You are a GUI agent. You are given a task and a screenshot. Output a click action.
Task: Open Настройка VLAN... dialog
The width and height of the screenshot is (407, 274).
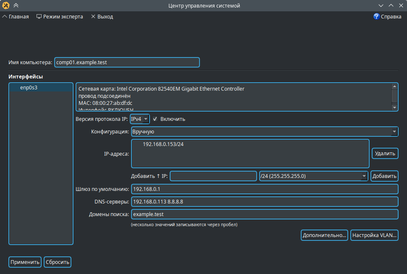[374, 235]
